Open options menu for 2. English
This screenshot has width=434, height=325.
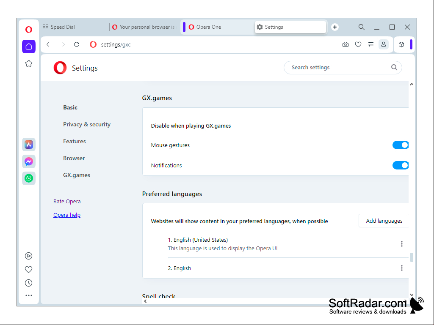coord(402,268)
